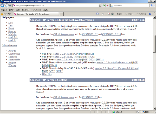Viewport: 156px width, 114px height.
Task: Open the mod_fcgid link
Action: 13,37
